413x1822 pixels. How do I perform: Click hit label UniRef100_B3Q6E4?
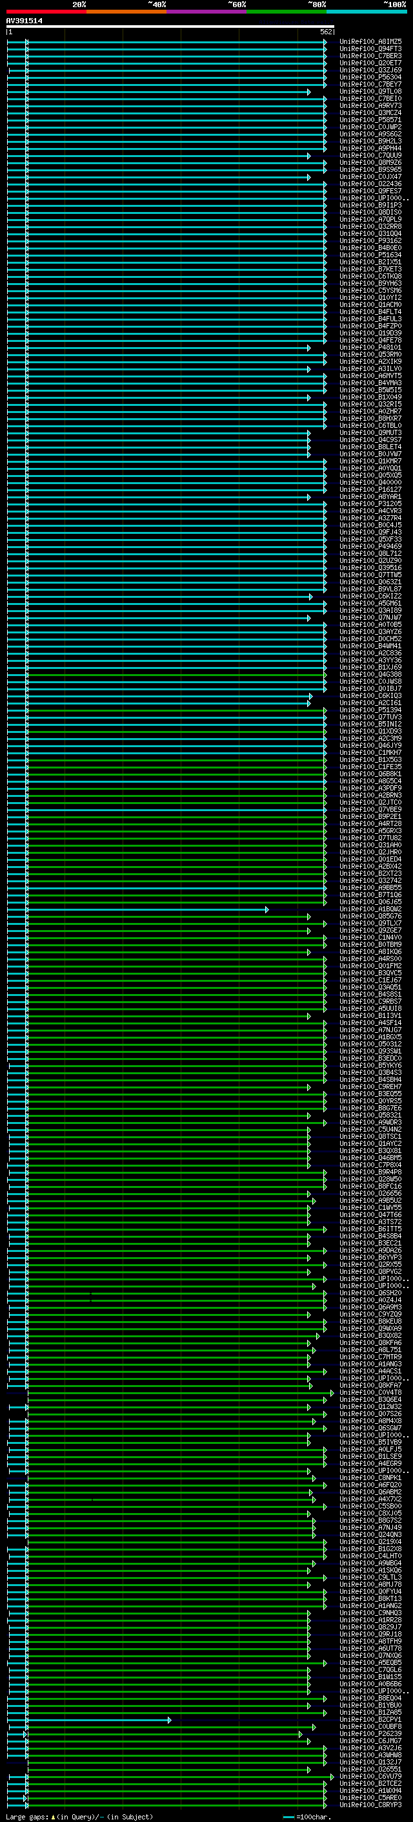pos(370,1399)
